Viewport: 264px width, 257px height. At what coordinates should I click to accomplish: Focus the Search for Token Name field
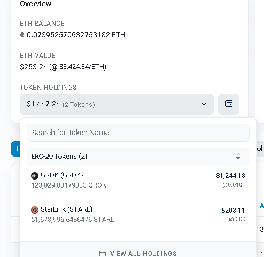[138, 133]
